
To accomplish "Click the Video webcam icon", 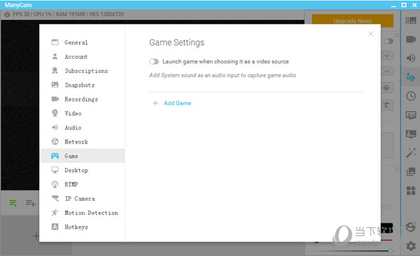I will [x=55, y=113].
